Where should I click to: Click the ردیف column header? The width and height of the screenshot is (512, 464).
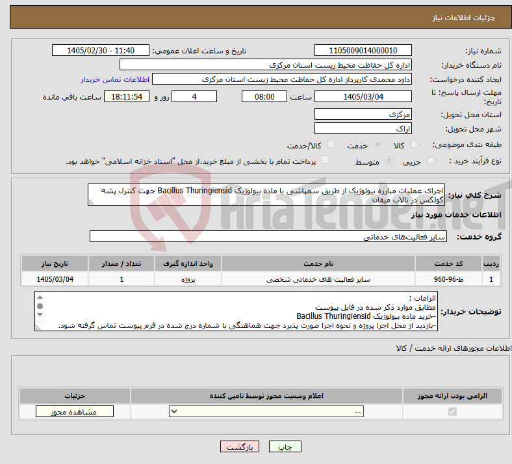[491, 264]
